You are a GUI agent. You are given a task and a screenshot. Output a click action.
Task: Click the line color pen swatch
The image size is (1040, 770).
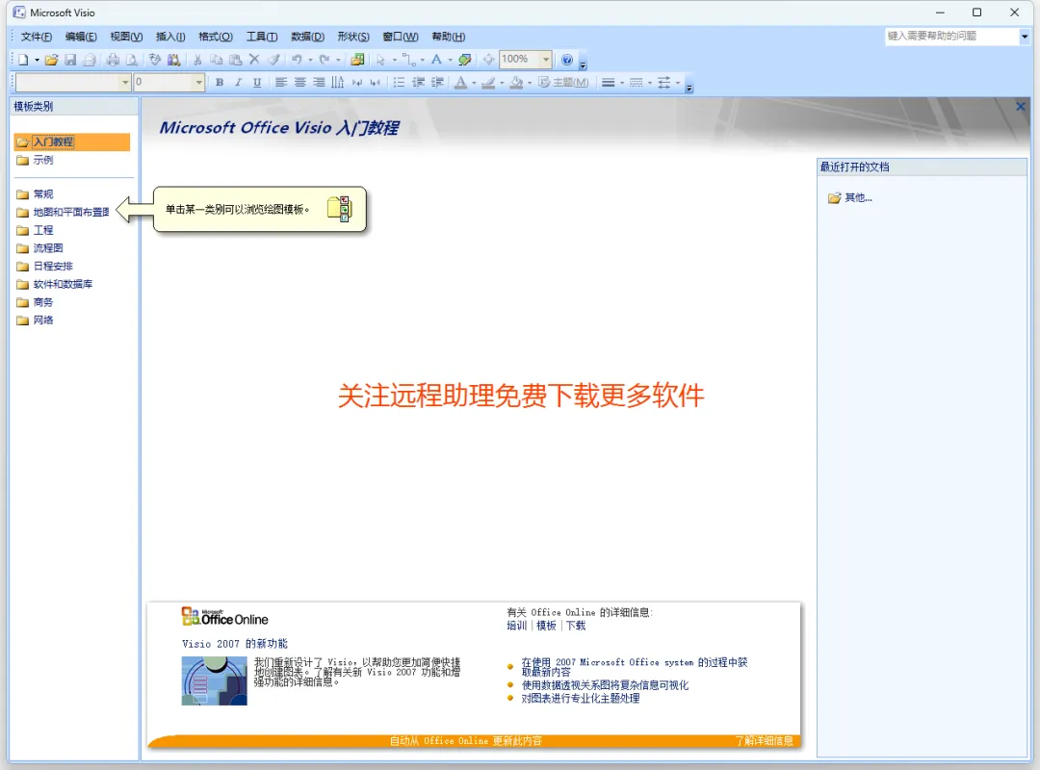coord(488,82)
